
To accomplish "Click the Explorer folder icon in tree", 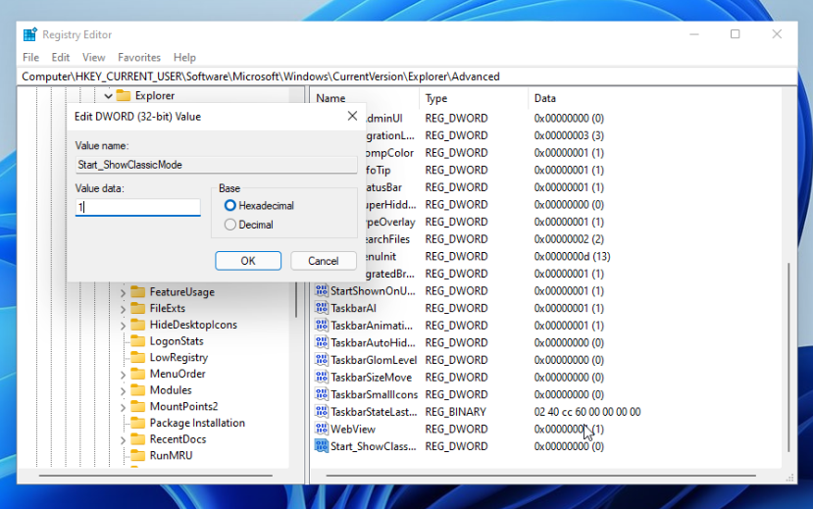I will tap(124, 95).
